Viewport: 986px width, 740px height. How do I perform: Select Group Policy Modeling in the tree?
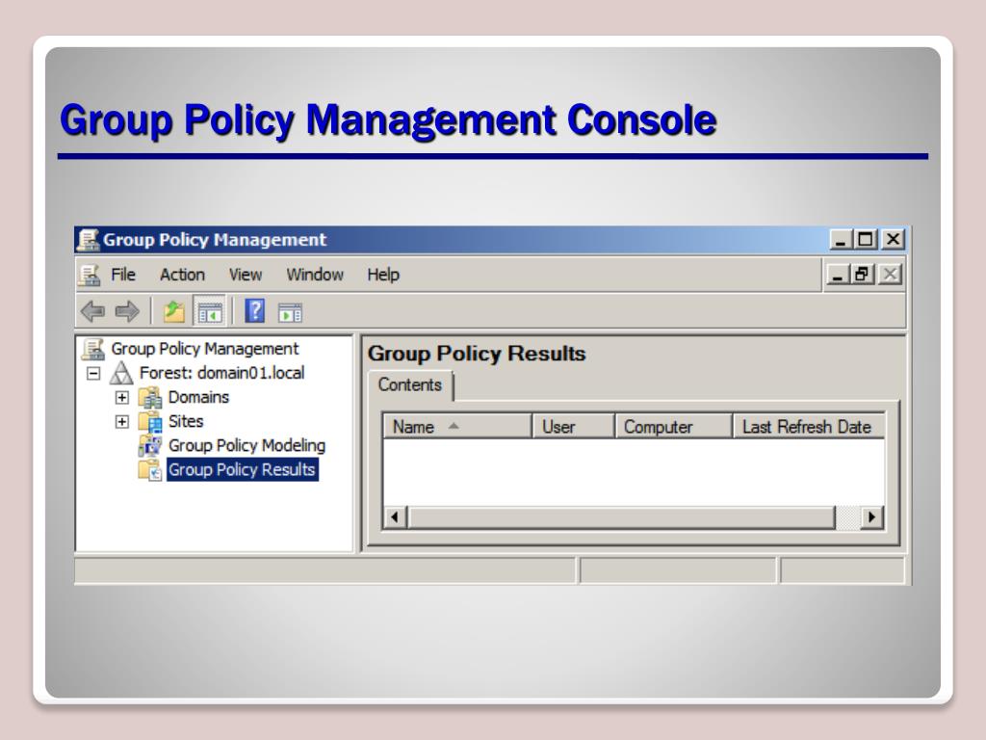coord(247,445)
